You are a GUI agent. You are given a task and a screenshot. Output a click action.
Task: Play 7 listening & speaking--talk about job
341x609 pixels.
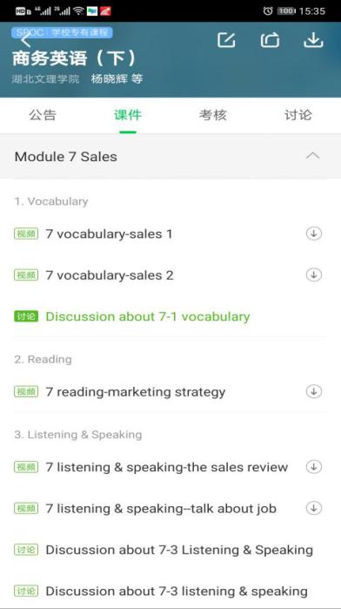(x=161, y=509)
